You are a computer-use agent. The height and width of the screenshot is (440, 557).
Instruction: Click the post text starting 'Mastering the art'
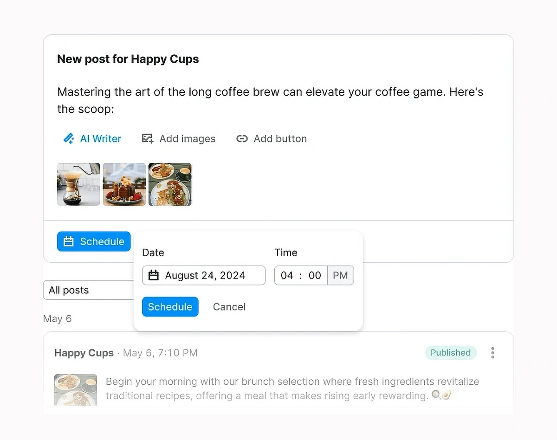[270, 100]
